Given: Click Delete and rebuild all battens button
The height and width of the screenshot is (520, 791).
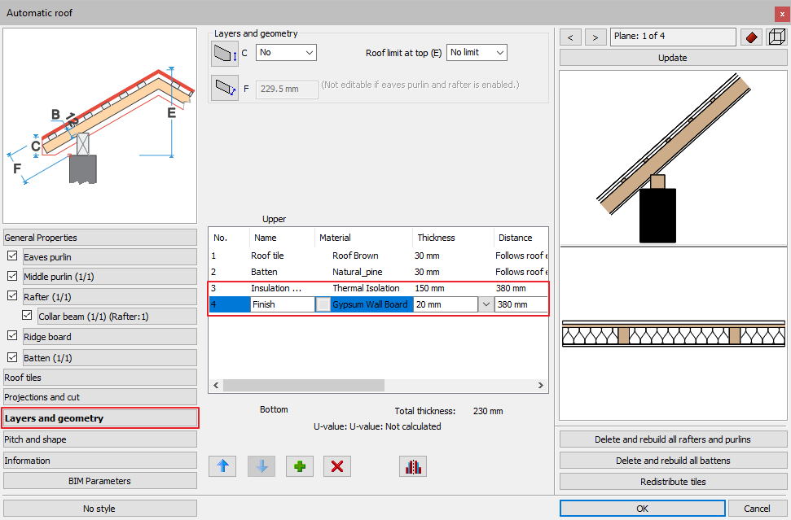Looking at the screenshot, I should coord(672,461).
